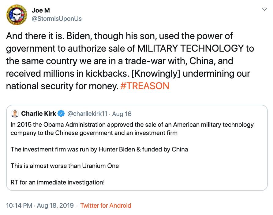
Task: Click the Charlie Kirk name in the quote
Action: point(39,114)
